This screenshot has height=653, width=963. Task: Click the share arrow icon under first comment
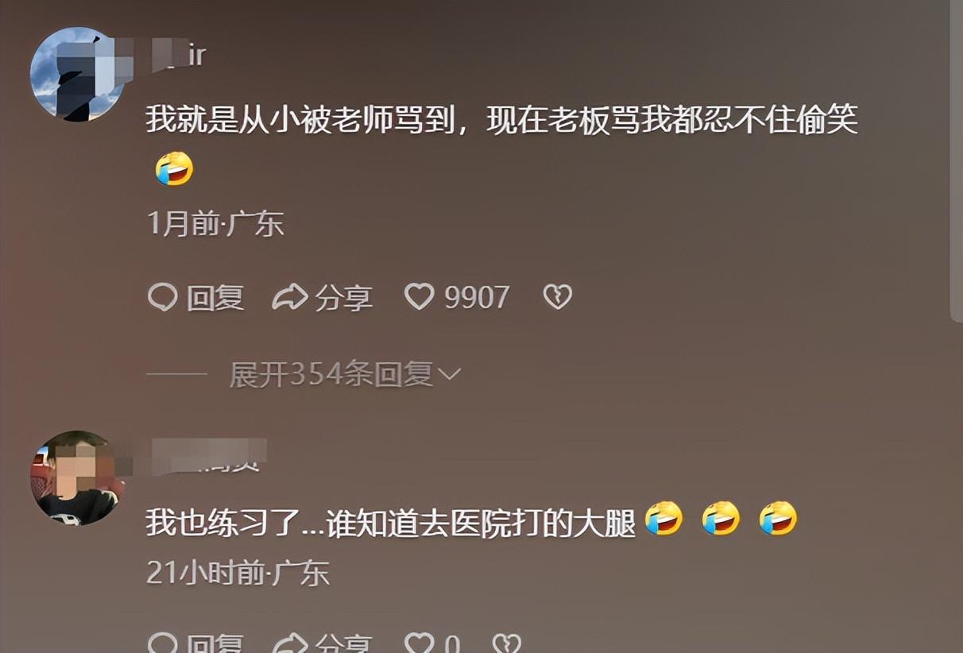coord(289,298)
